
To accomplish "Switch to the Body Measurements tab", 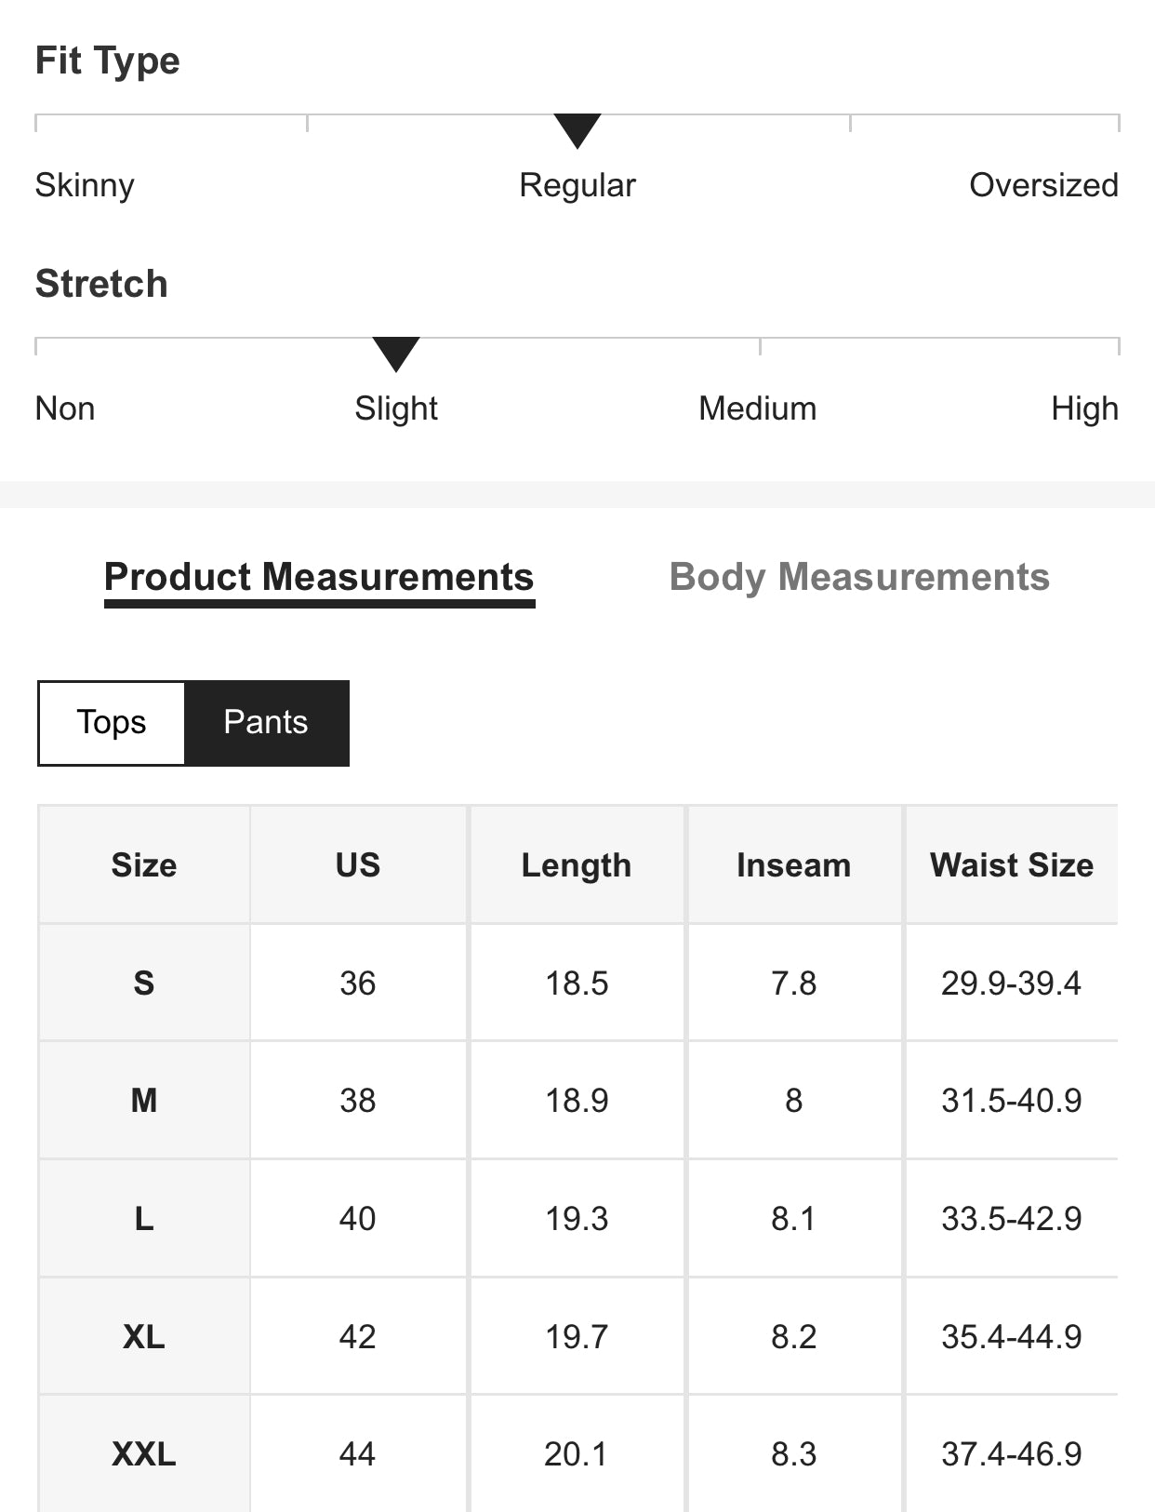I will coord(859,577).
